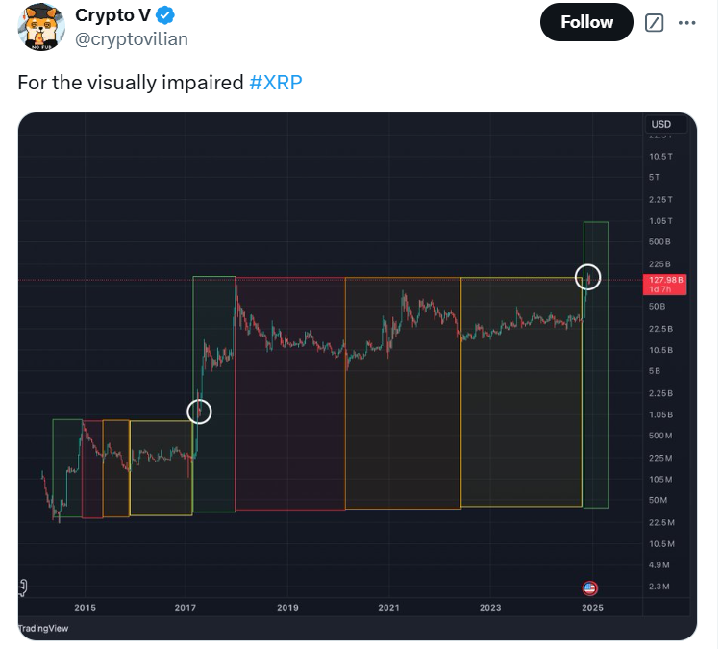Click the white circle marker near 2025

587,277
